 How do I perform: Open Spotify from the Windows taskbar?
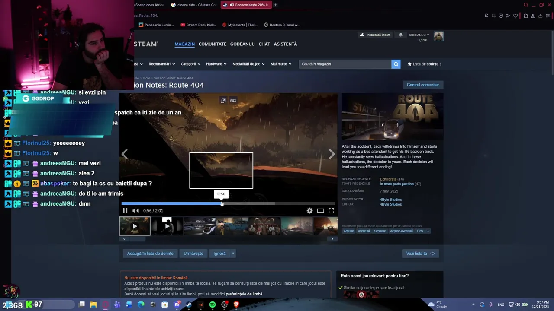pyautogui.click(x=213, y=305)
